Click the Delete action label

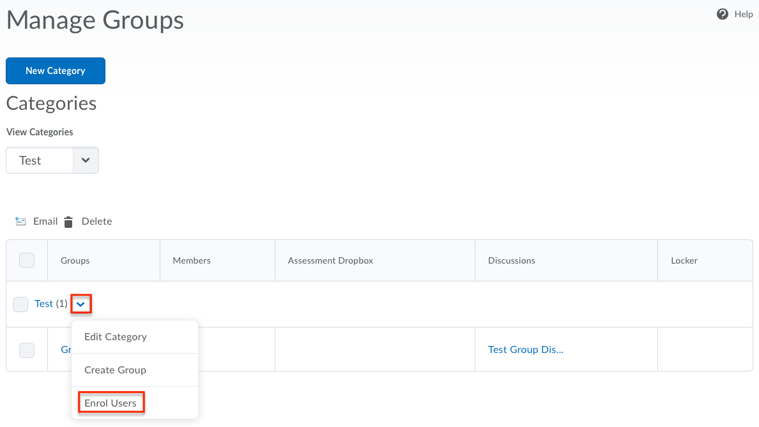click(x=97, y=221)
